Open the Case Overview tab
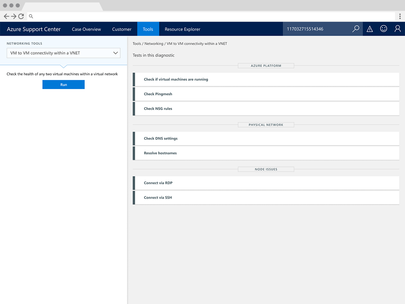Image resolution: width=405 pixels, height=304 pixels. 86,29
